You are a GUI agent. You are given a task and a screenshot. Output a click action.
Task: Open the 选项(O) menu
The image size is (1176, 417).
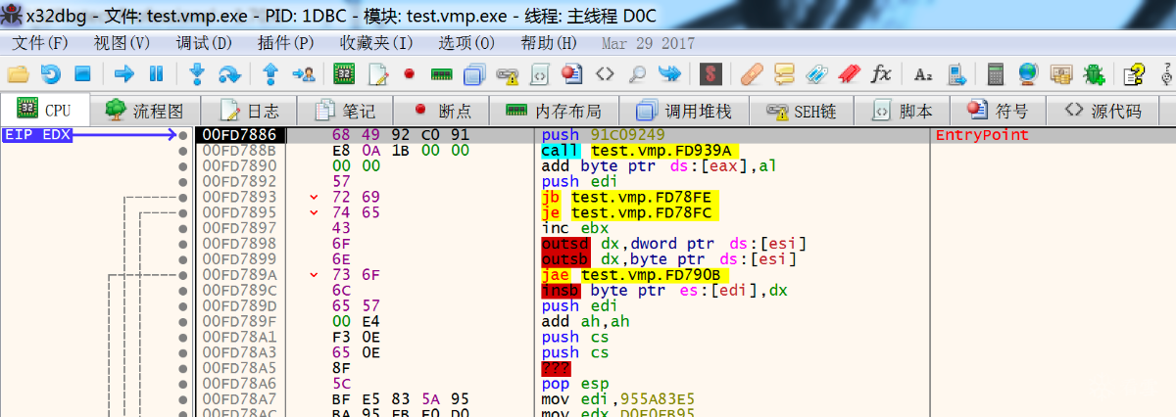(466, 43)
